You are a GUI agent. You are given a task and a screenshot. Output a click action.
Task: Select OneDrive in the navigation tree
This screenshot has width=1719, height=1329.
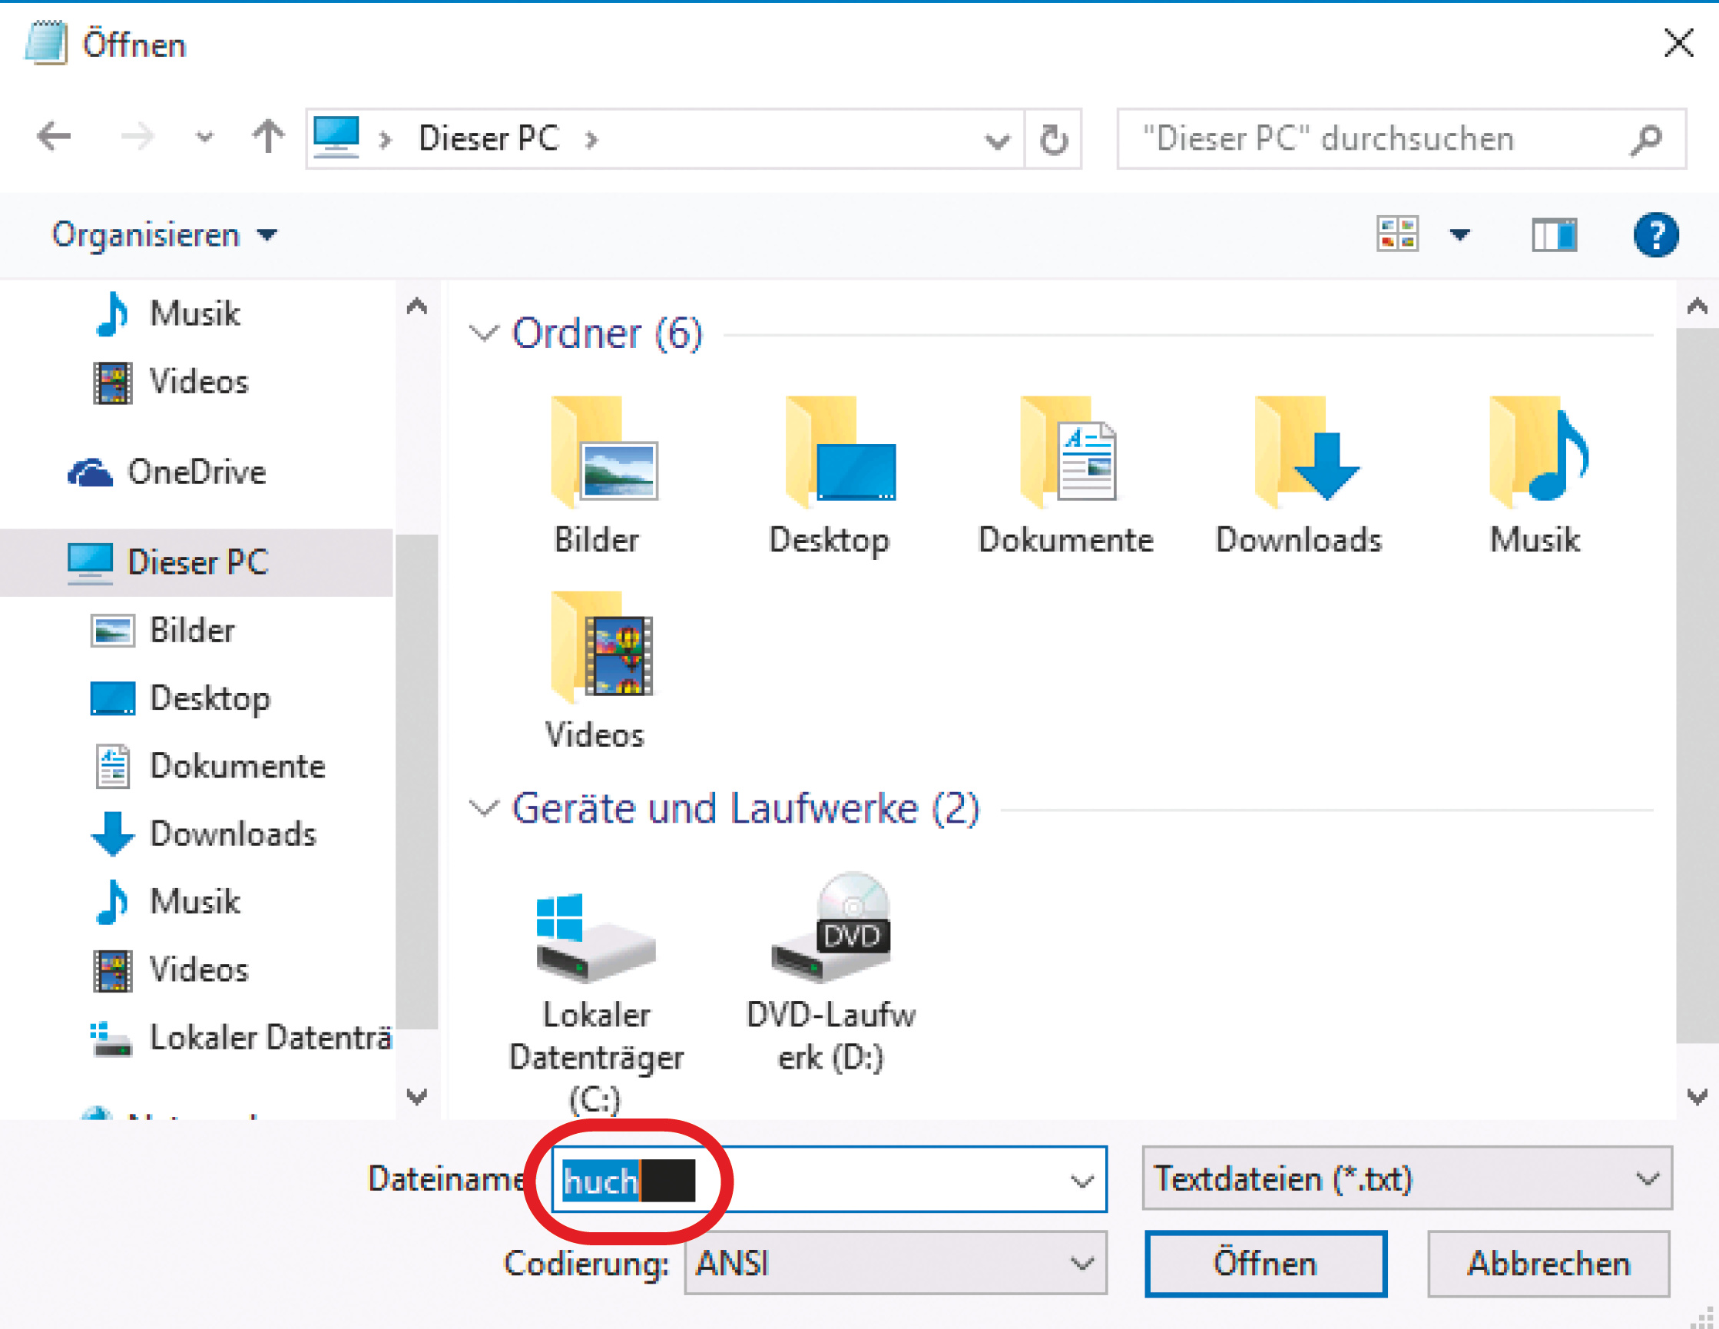(196, 472)
